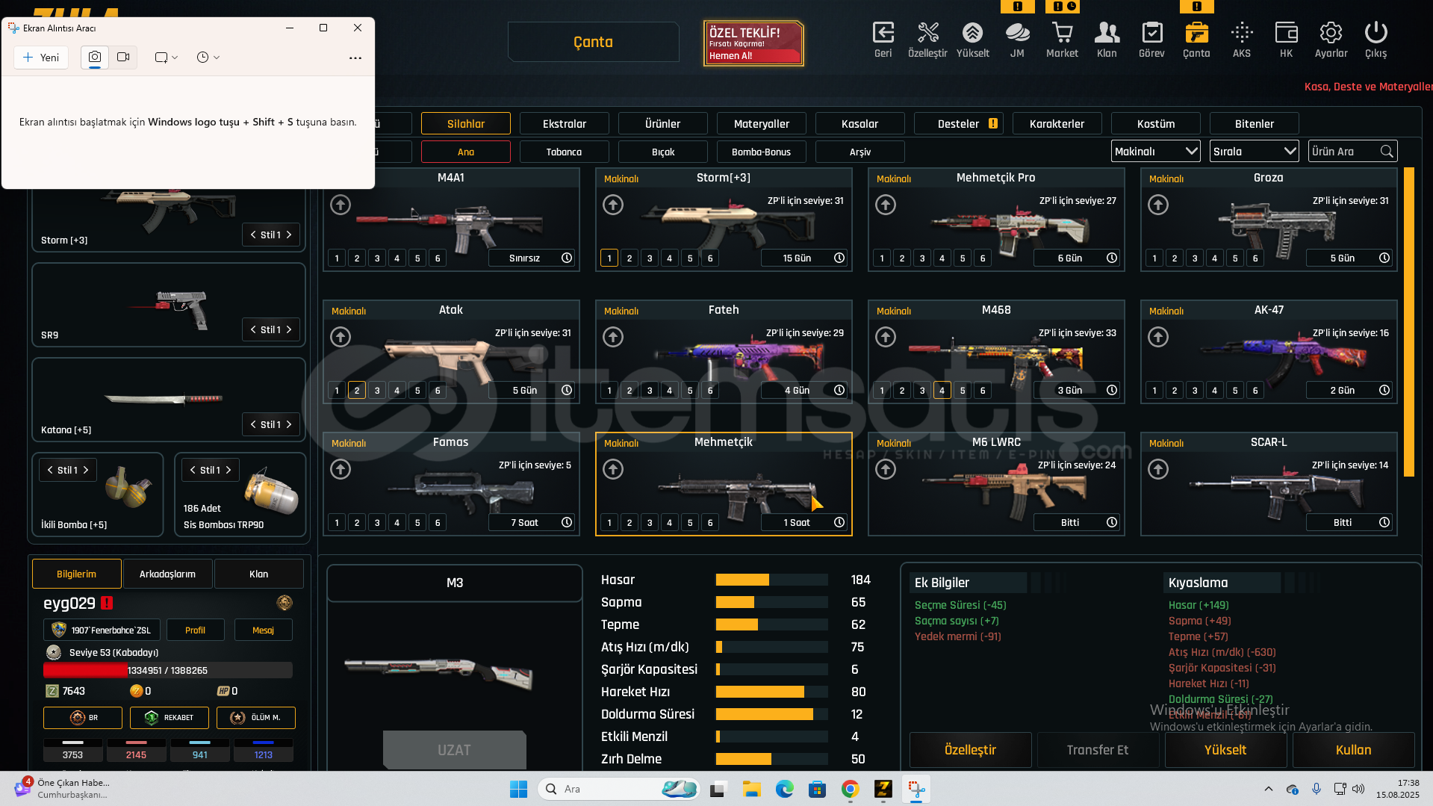Click the Kullan button

1353,750
